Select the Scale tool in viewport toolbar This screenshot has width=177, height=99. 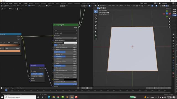point(96,25)
